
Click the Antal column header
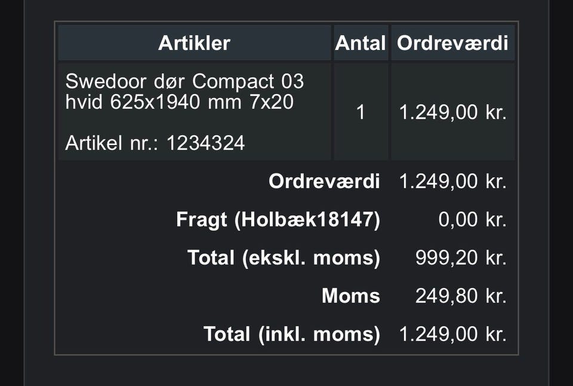[x=361, y=43]
